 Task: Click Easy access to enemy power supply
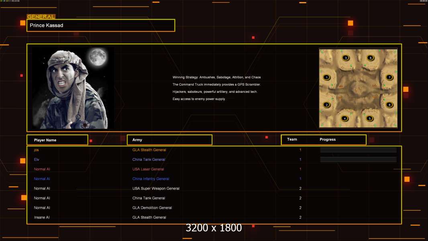pos(199,99)
